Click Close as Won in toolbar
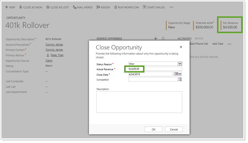The image size is (248, 143). tap(31, 7)
